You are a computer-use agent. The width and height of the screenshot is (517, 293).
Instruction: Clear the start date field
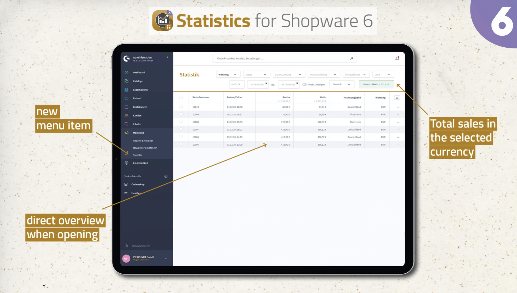click(x=266, y=83)
